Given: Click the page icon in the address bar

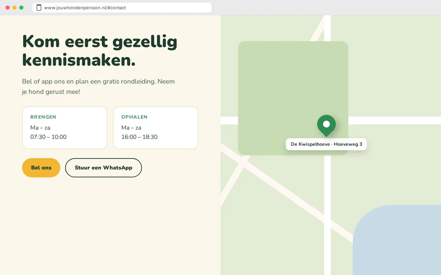Looking at the screenshot, I should (39, 8).
